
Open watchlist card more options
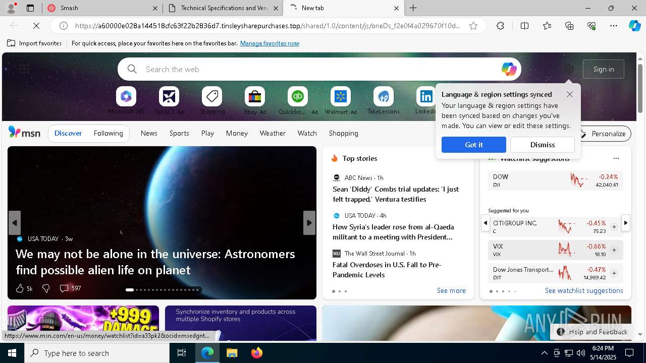click(616, 158)
